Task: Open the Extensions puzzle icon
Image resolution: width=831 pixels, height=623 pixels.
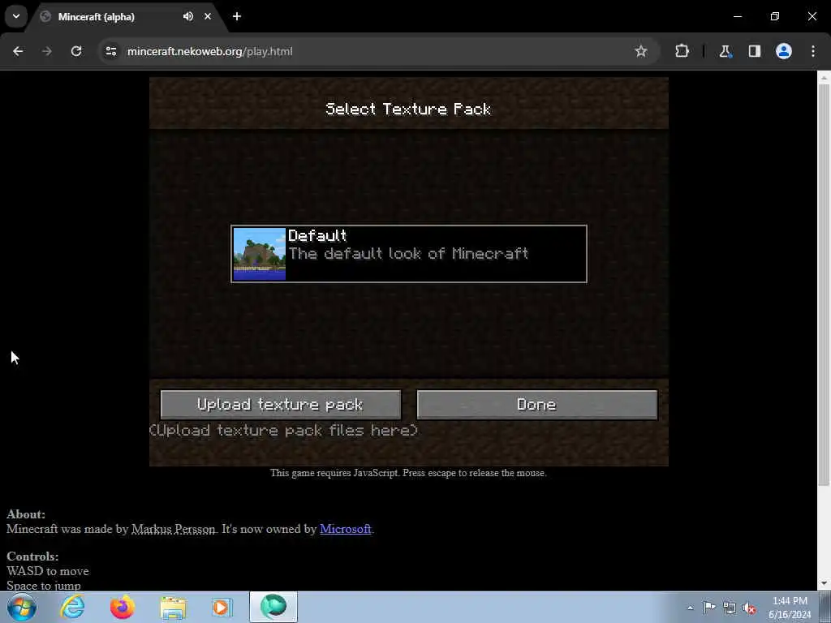Action: tap(682, 51)
